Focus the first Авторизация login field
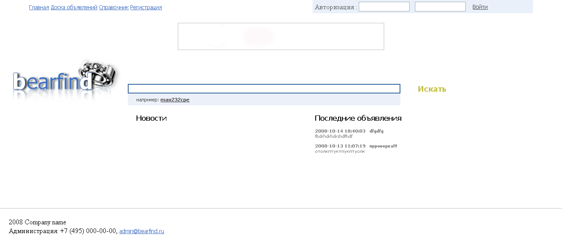Screen dimensions: 562x241 (384, 7)
